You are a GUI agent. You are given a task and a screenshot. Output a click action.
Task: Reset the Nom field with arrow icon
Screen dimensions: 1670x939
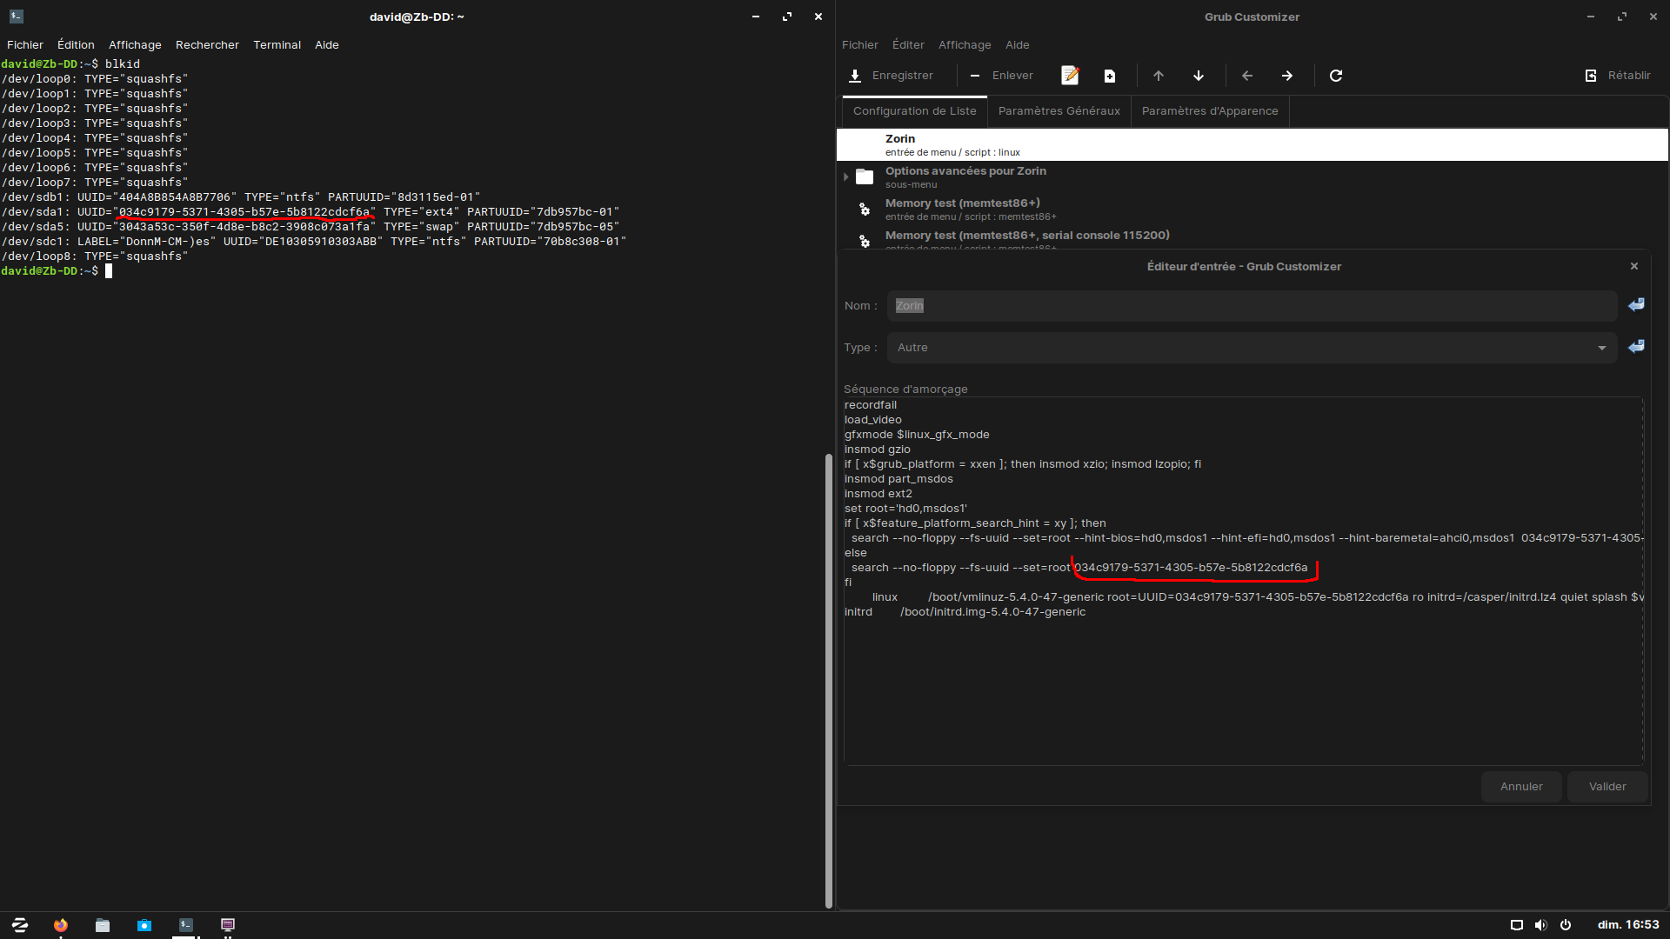1636,304
